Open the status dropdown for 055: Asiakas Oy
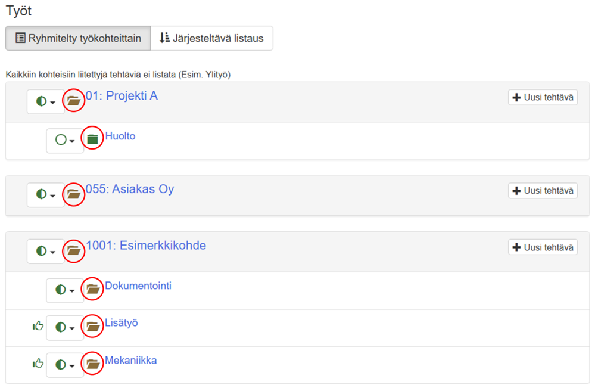This screenshot has width=598, height=391. pos(46,195)
